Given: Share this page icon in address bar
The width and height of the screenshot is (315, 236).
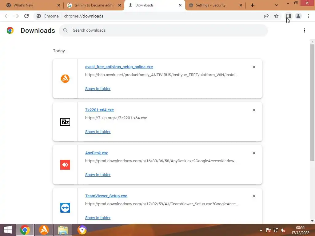Looking at the screenshot, I should [266, 16].
